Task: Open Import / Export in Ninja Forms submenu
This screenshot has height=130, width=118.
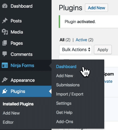Action: pyautogui.click(x=70, y=94)
